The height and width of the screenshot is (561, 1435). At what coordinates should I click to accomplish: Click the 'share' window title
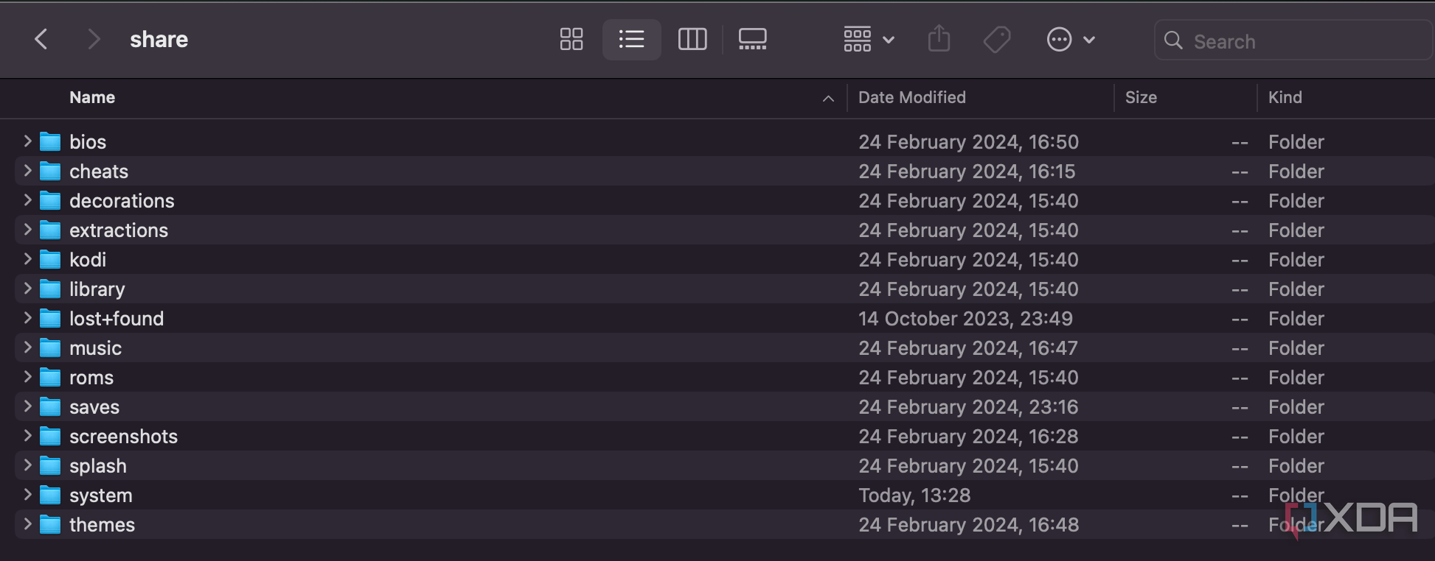coord(159,39)
